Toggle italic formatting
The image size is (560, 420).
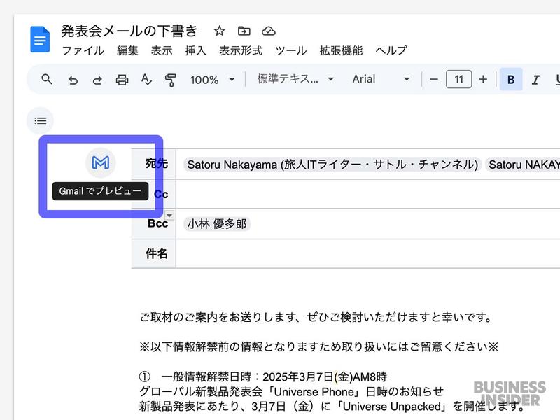click(x=535, y=80)
